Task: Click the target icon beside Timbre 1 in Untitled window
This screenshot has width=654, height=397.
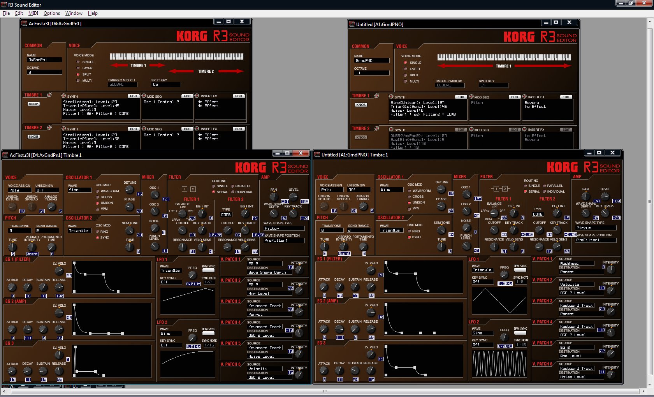Action: click(x=377, y=96)
